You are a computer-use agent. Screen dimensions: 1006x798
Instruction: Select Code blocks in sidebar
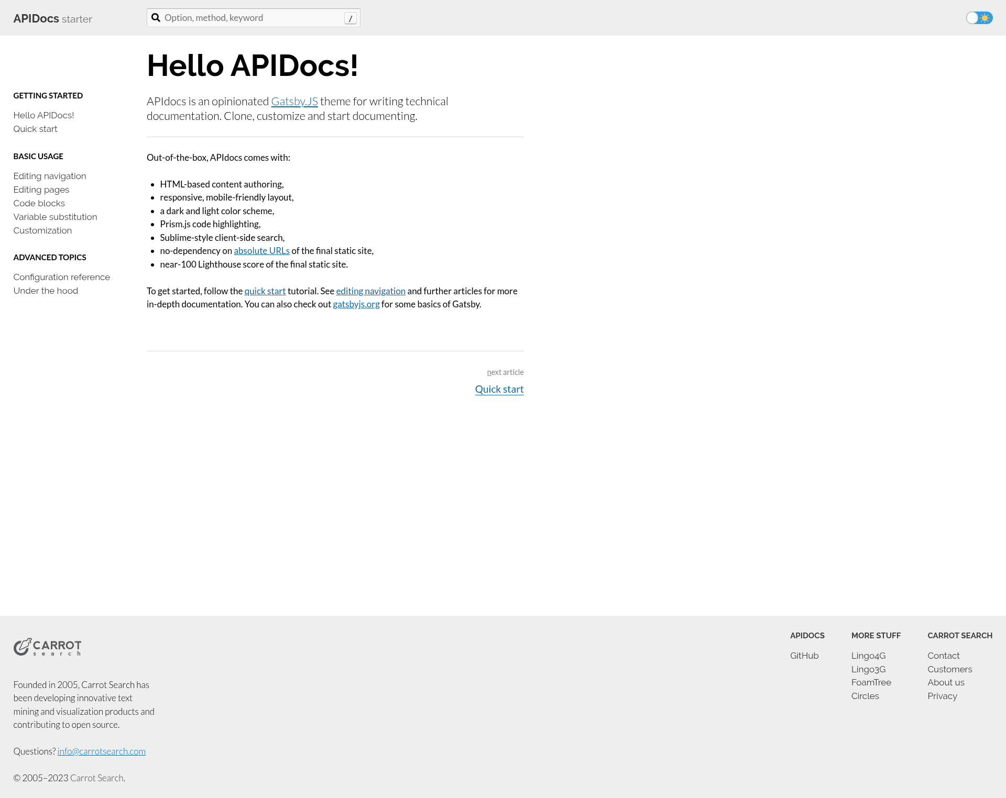pyautogui.click(x=39, y=203)
